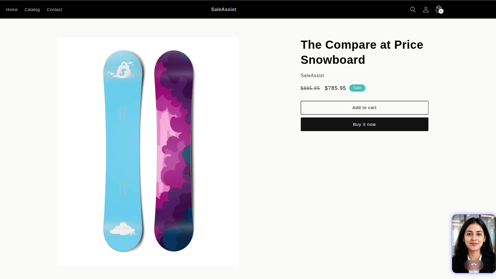Expand the video call widget with arrows icon
The width and height of the screenshot is (496, 279).
pos(490,219)
